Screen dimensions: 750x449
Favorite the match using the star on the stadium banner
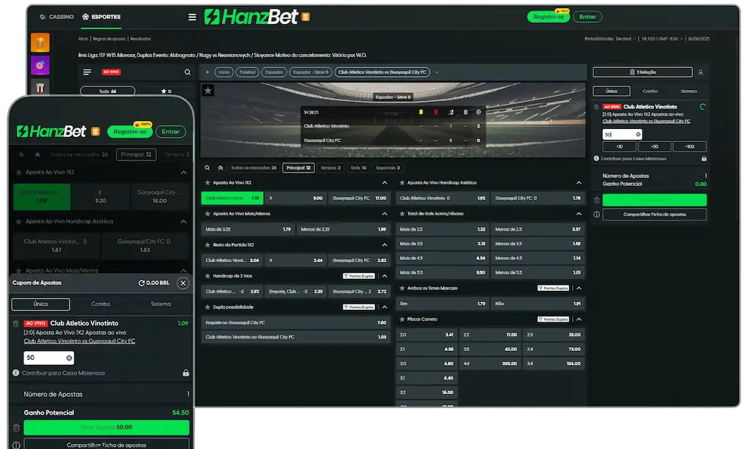coord(207,90)
